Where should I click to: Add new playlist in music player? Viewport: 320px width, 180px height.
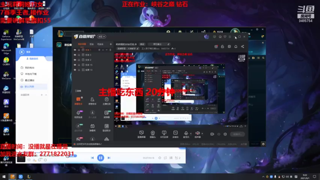(42, 95)
